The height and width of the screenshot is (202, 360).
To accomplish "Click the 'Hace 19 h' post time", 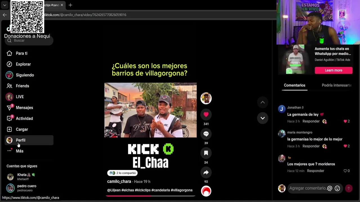I will click(x=142, y=182).
